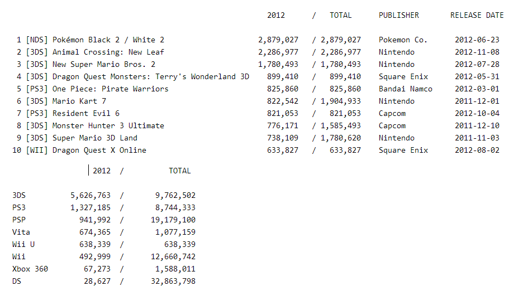Screen dimensions: 509x291
Task: Click the Bandai Namco publisher name
Action: (x=405, y=89)
